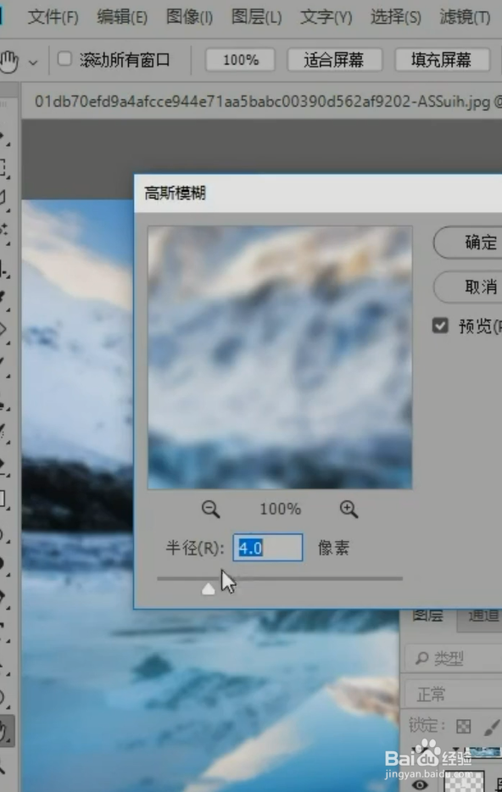Click the Hand tool preset icon in options bar
This screenshot has height=792, width=502.
[8, 61]
